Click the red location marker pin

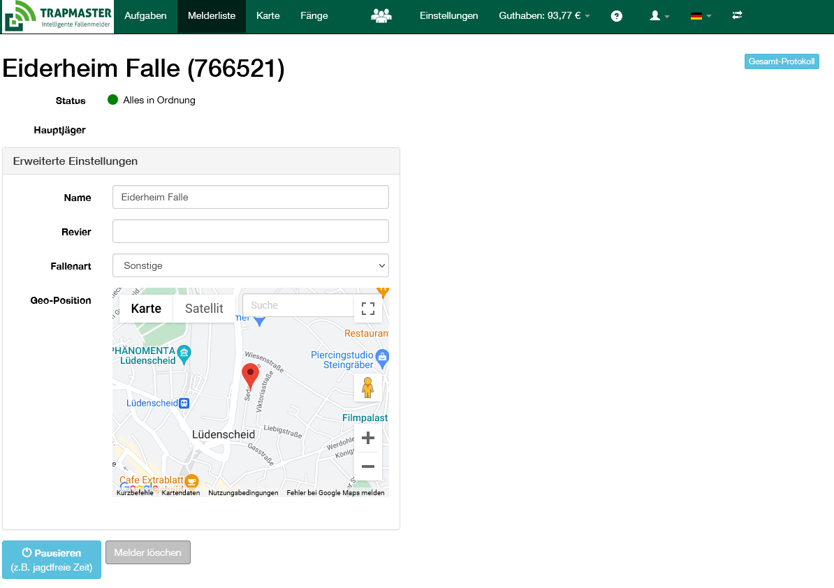coord(250,375)
